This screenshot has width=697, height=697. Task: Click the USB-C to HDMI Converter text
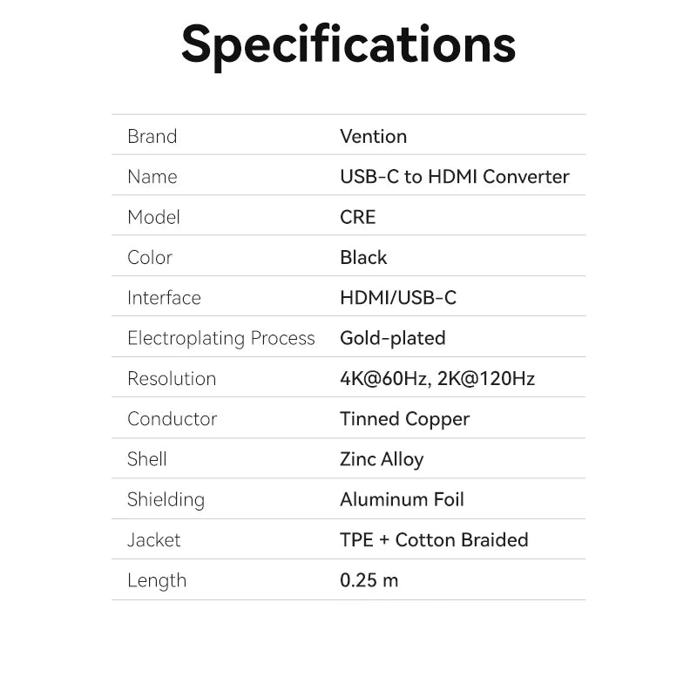[454, 177]
